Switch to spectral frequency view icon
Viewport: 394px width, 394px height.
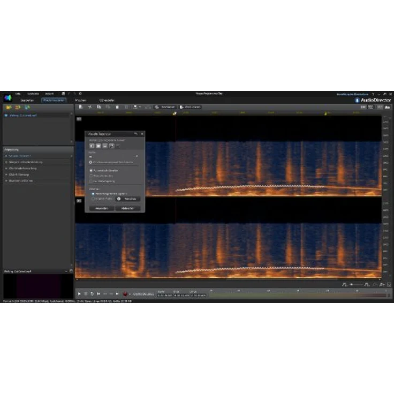point(388,107)
